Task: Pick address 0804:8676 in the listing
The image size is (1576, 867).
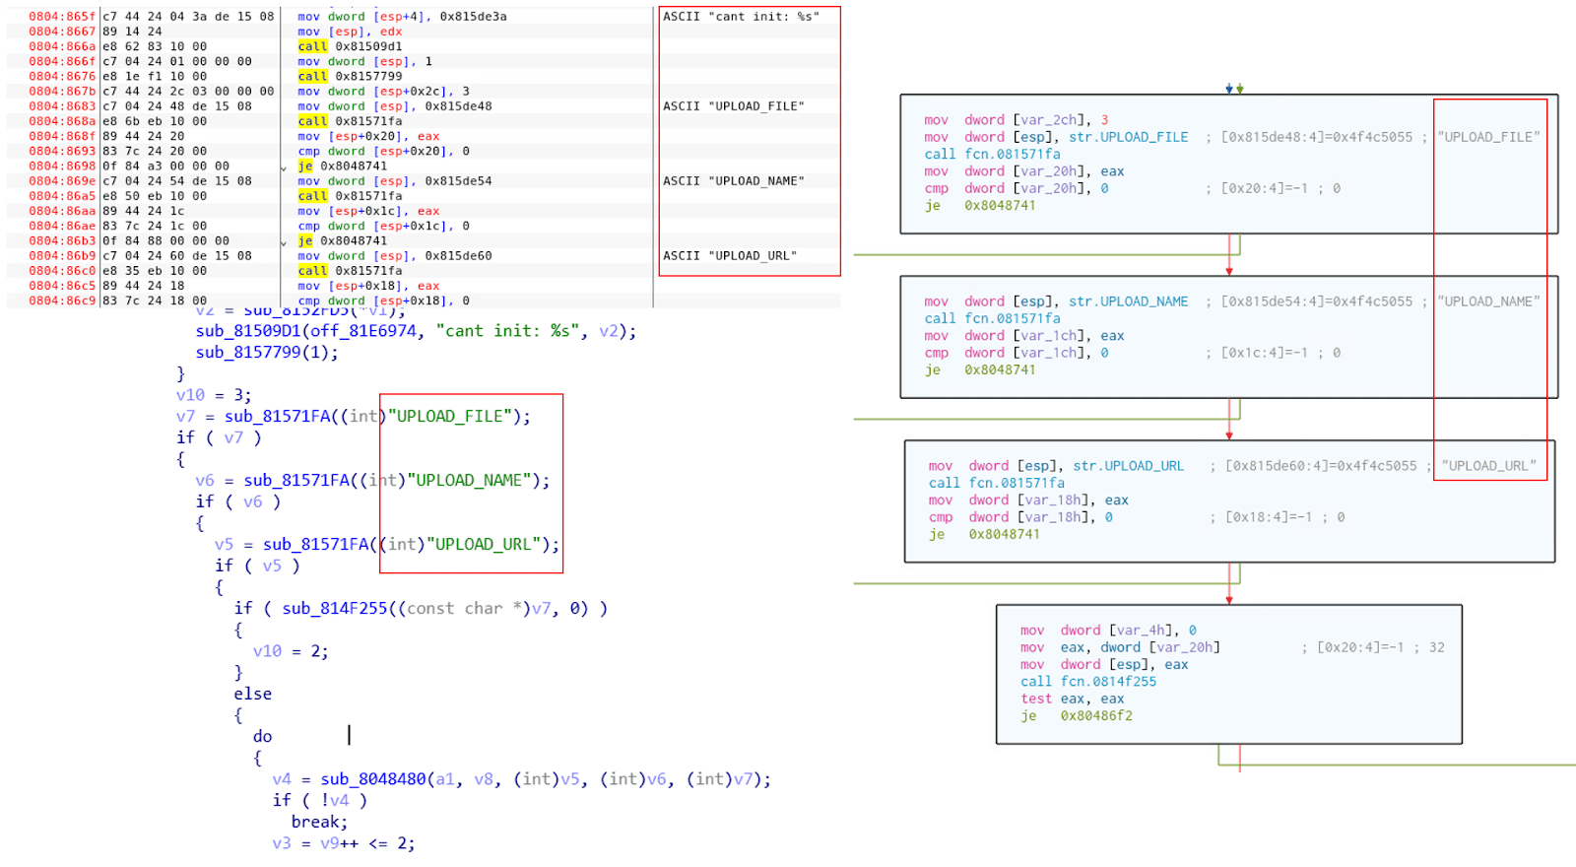Action: (62, 76)
